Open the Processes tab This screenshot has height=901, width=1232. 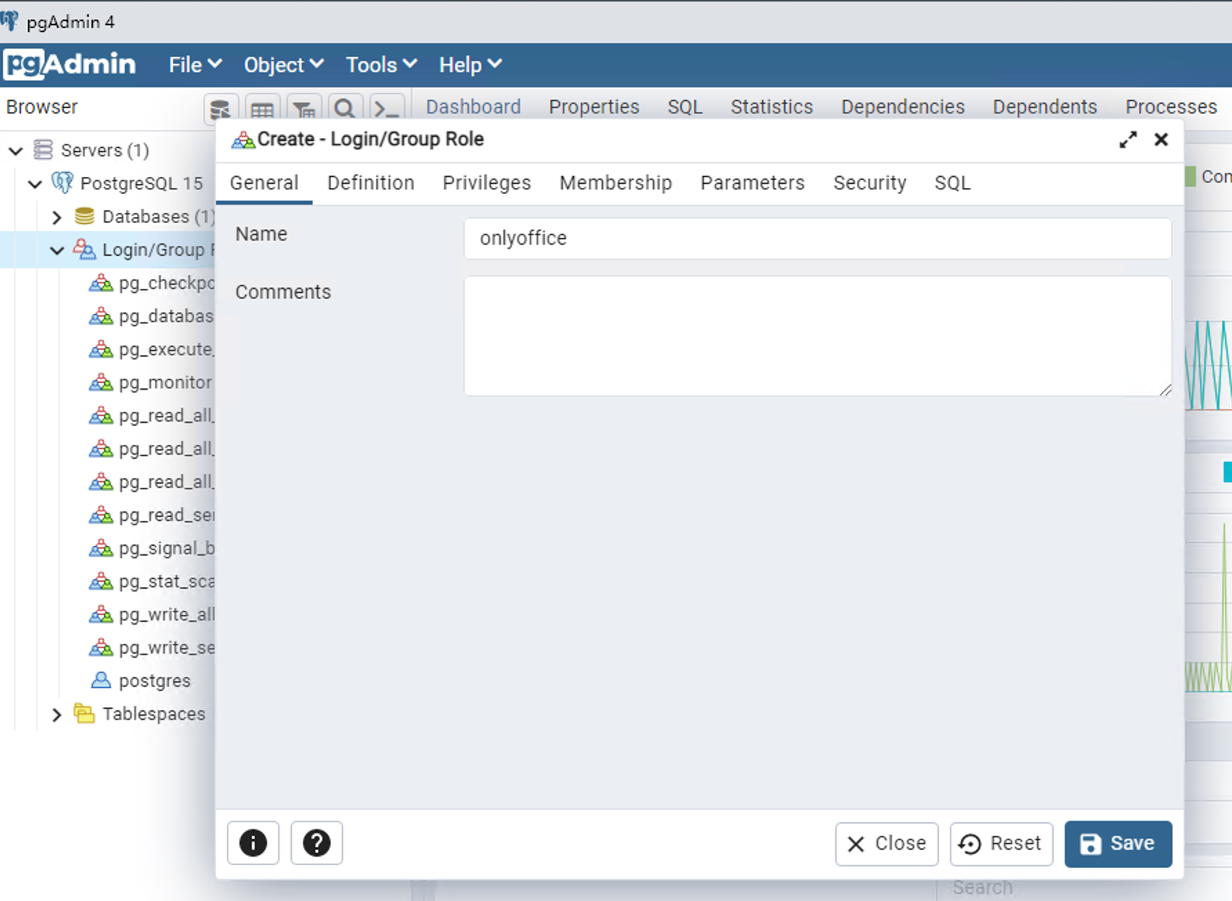[x=1171, y=107]
